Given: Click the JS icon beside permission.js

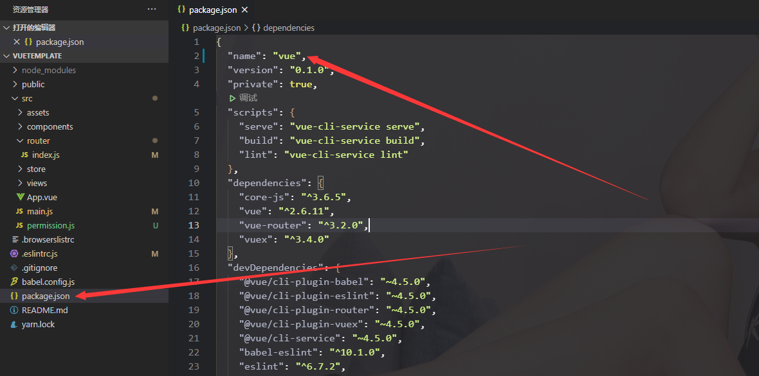Looking at the screenshot, I should pyautogui.click(x=19, y=225).
